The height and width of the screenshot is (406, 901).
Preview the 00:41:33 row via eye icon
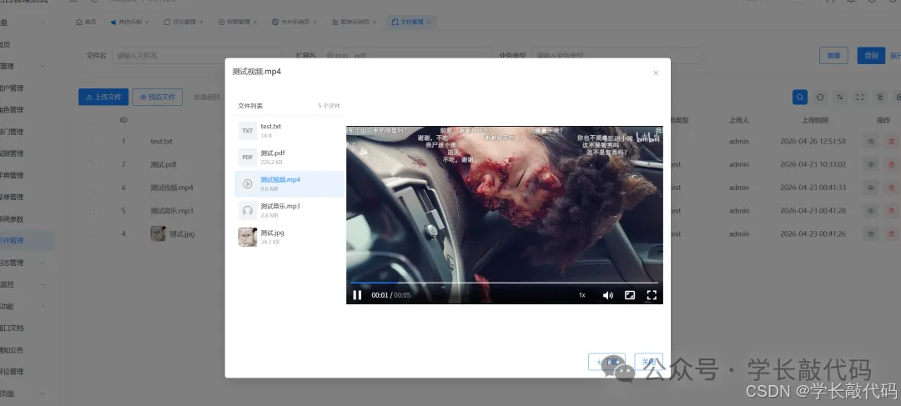click(x=870, y=188)
